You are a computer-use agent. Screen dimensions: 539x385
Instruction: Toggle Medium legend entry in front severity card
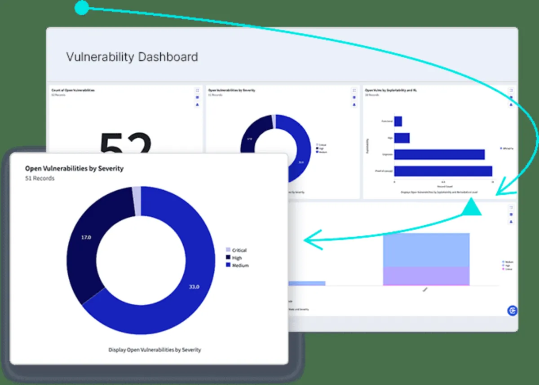click(x=237, y=265)
